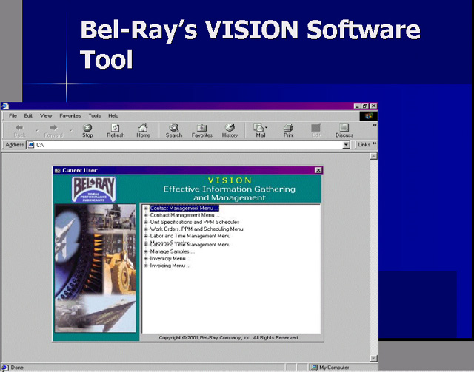Click the vertical scrollbar down arrow

[374, 359]
